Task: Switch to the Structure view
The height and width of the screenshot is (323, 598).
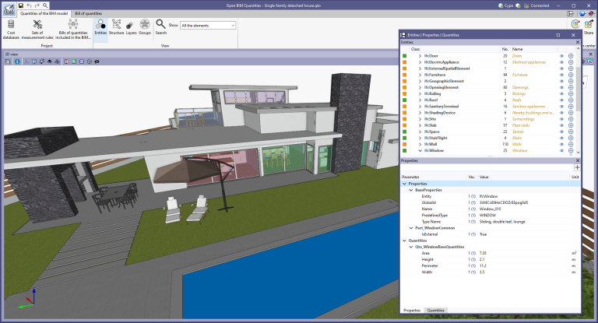Action: [115, 26]
